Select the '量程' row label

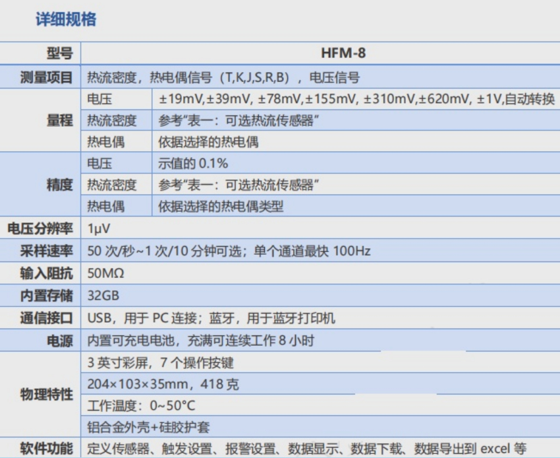(60, 120)
